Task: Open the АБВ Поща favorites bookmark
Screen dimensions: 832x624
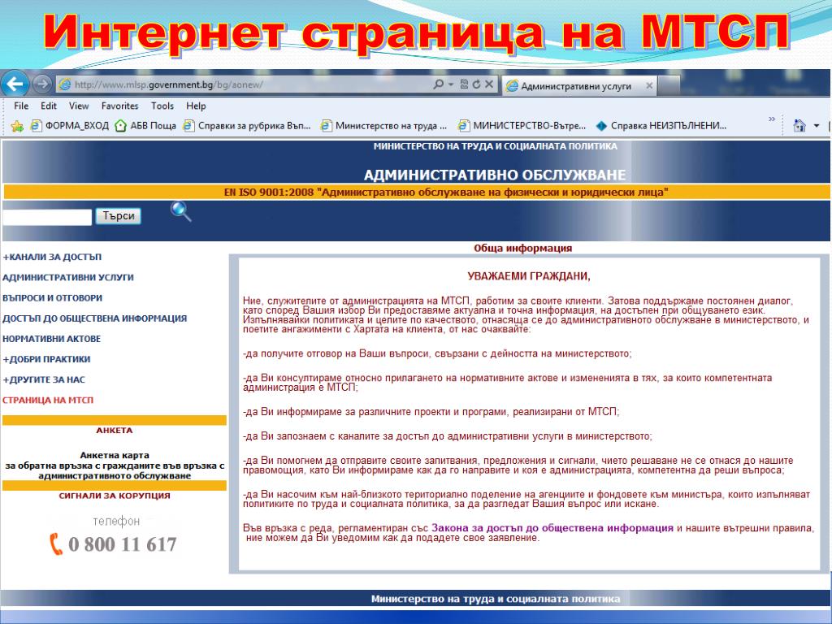Action: click(x=145, y=126)
